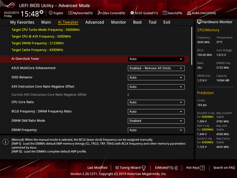Click Current AVX Instruction Core Ratio Negative Offset text
Viewport: 237px width, 178px height.
click(49, 95)
